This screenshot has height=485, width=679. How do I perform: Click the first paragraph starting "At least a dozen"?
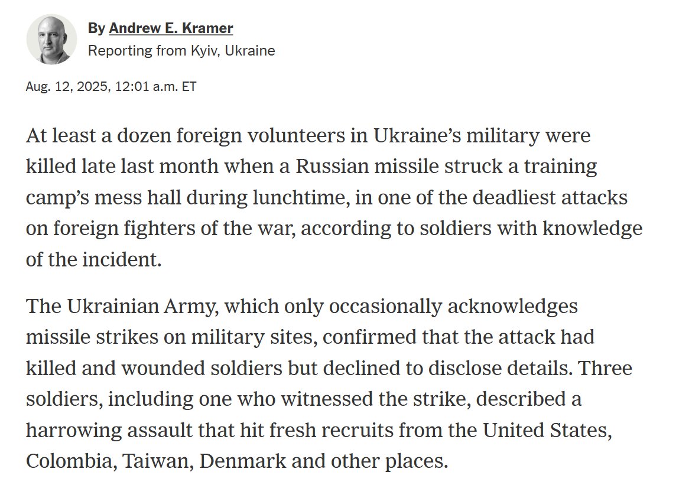(334, 197)
